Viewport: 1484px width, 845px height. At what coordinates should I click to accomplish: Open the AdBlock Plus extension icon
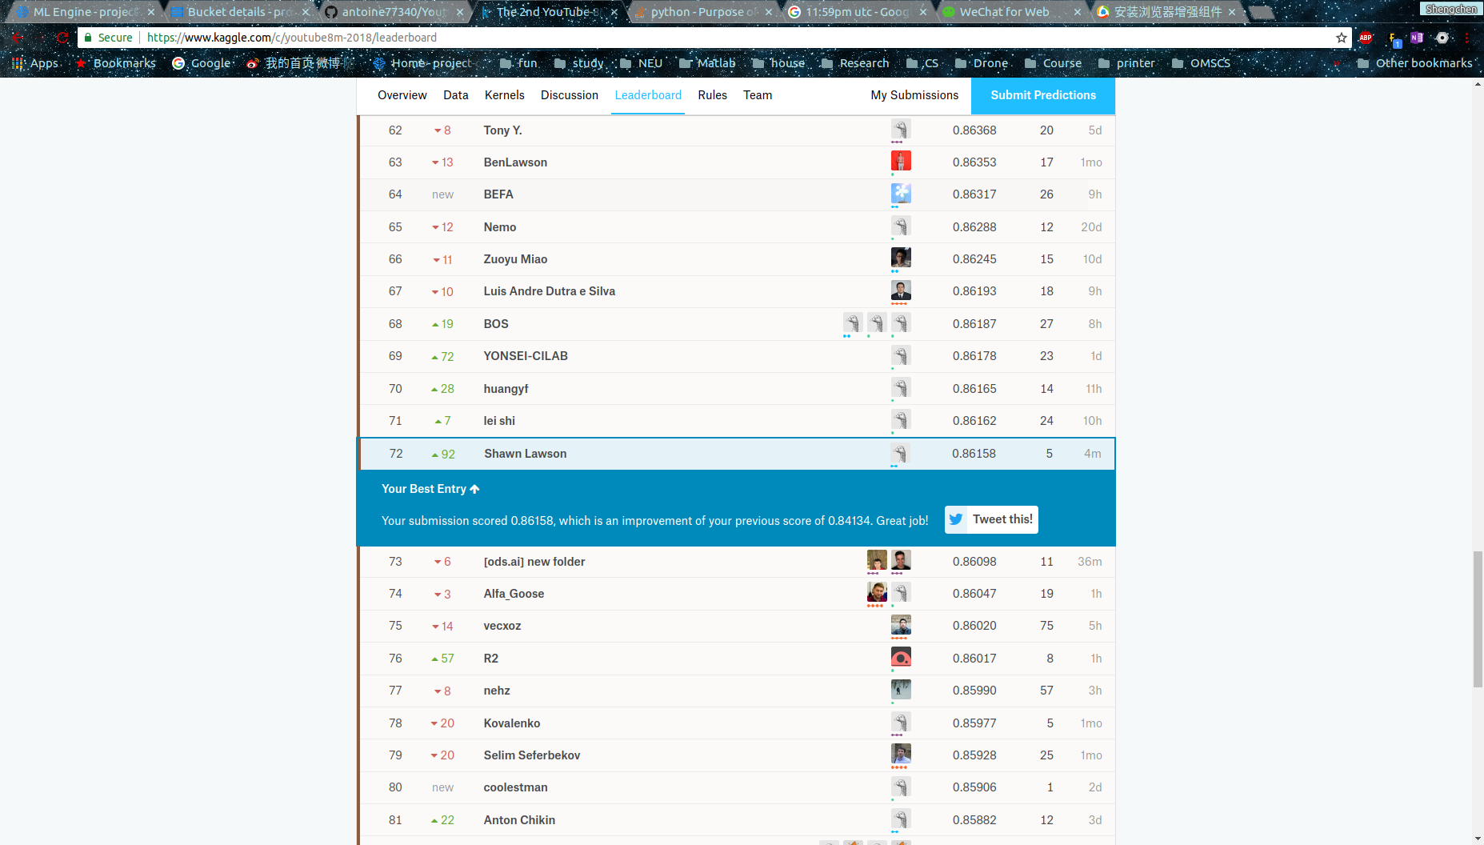(x=1366, y=38)
